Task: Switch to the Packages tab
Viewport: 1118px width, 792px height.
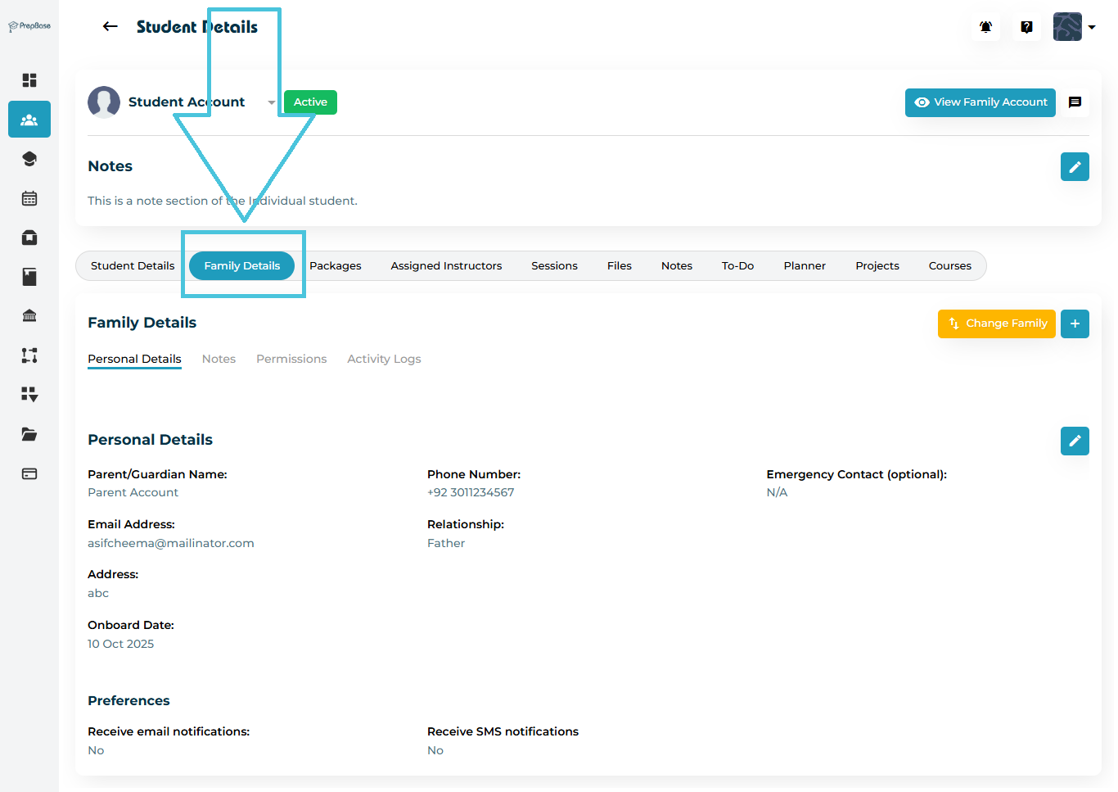Action: tap(335, 266)
